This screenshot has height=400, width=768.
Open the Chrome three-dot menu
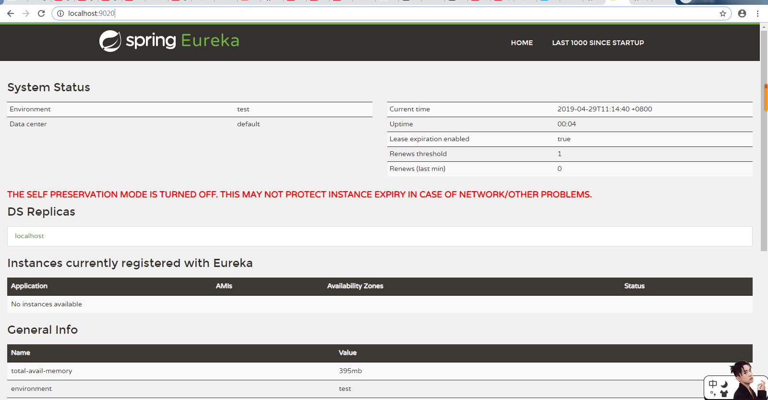coord(757,13)
